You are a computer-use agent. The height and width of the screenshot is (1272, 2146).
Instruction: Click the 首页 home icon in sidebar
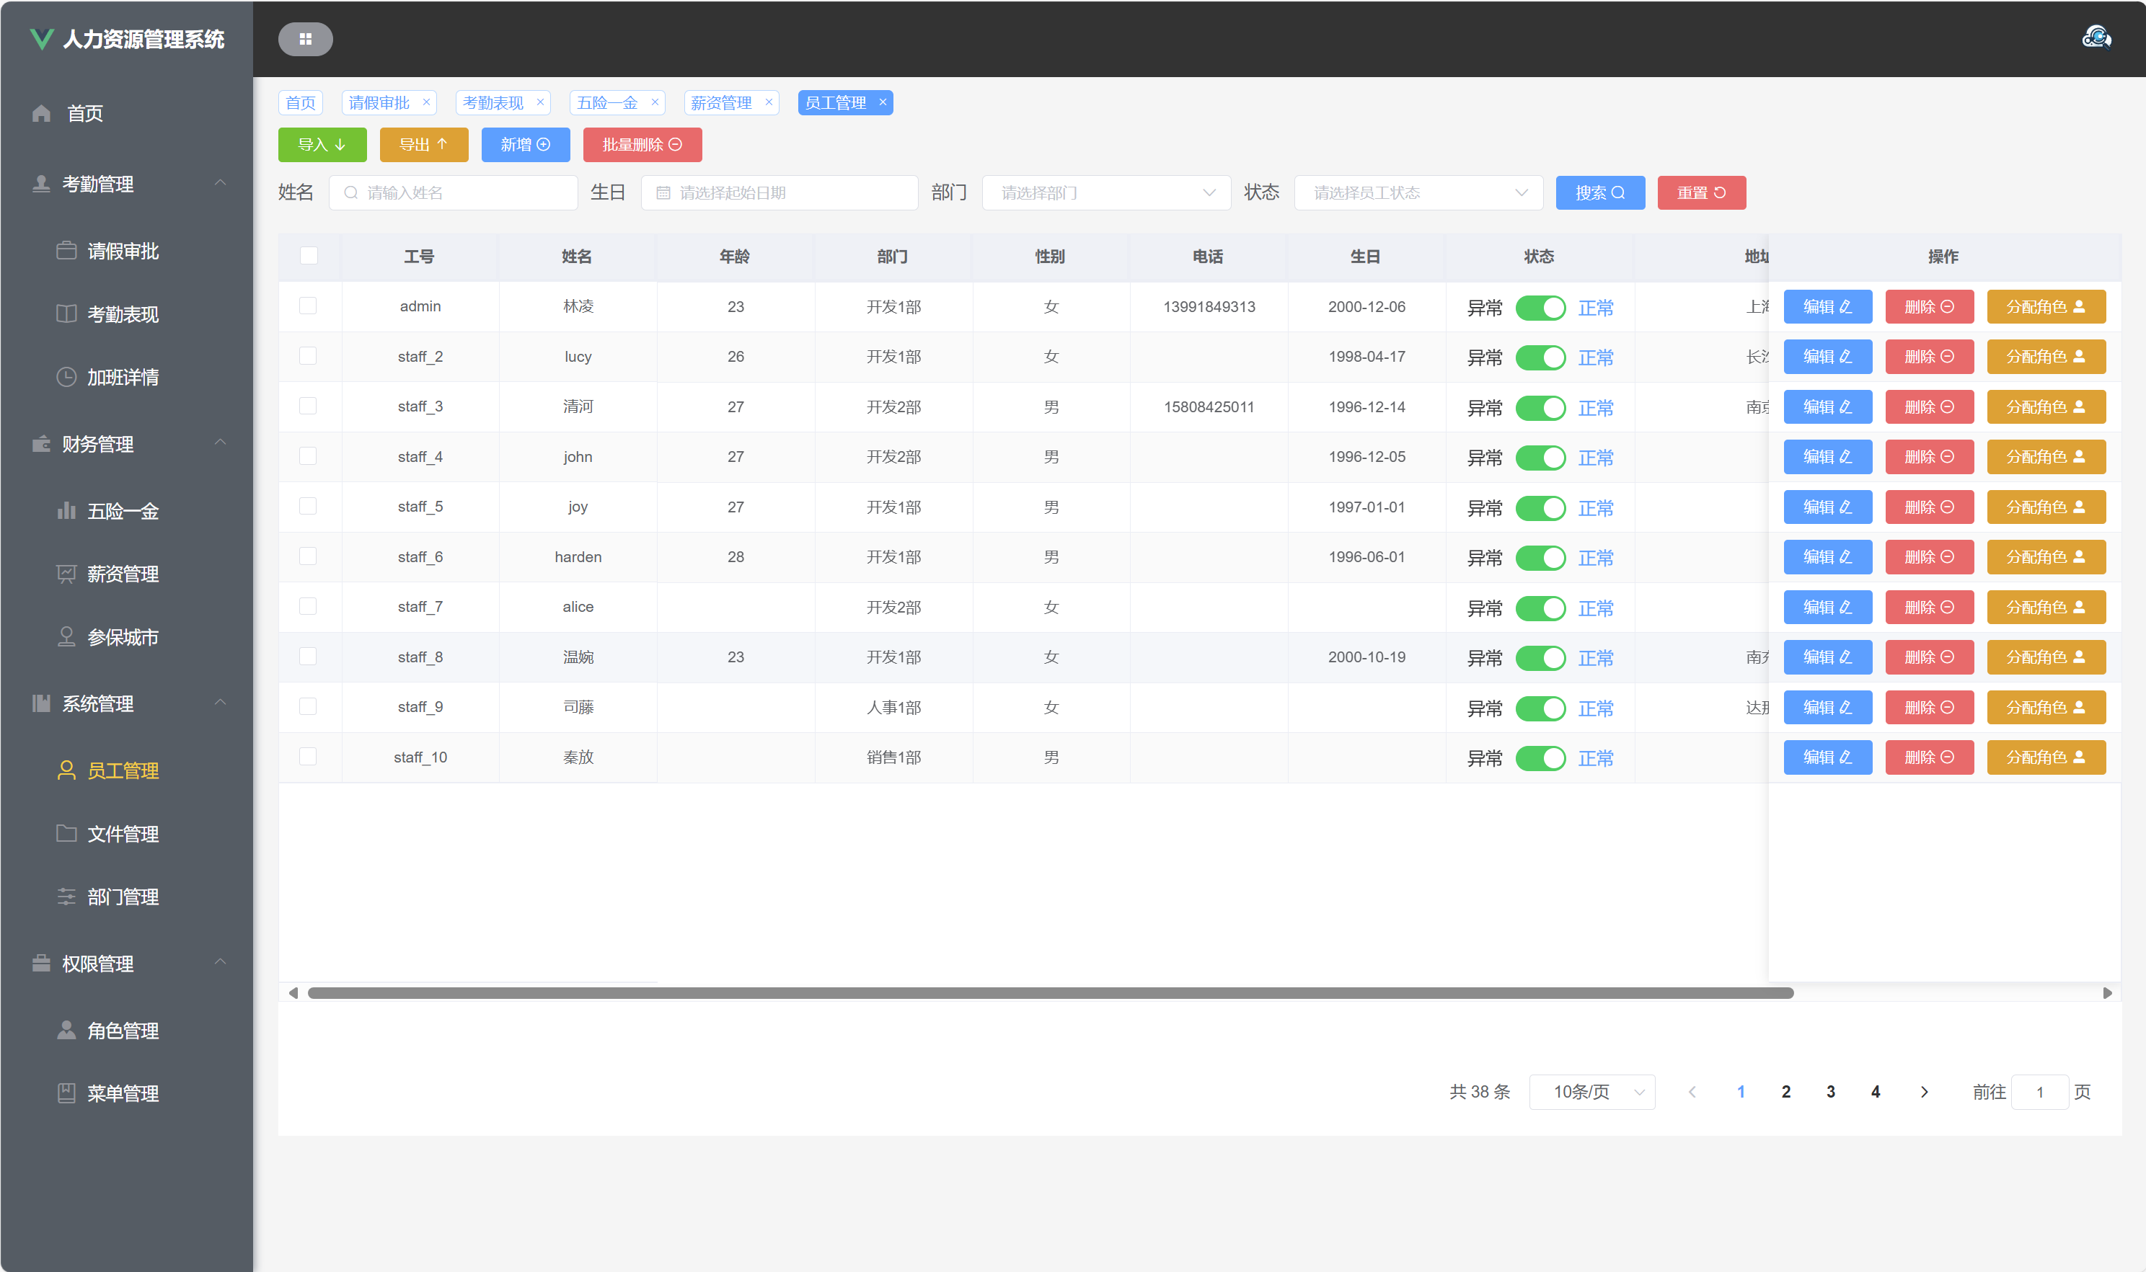pos(41,113)
